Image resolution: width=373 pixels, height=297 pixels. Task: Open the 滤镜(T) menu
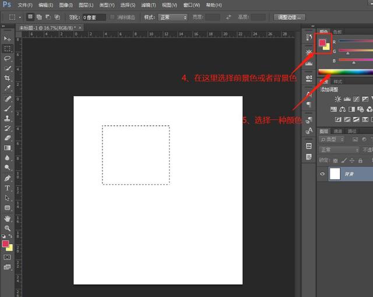(x=149, y=5)
